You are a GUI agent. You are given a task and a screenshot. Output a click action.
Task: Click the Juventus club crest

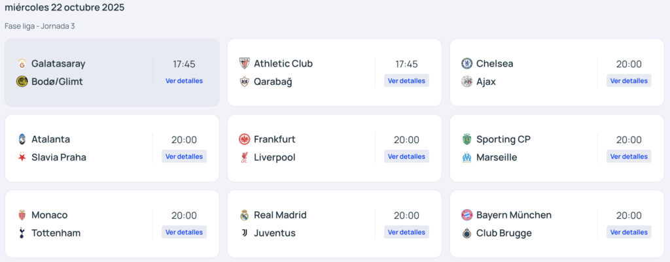tap(244, 233)
